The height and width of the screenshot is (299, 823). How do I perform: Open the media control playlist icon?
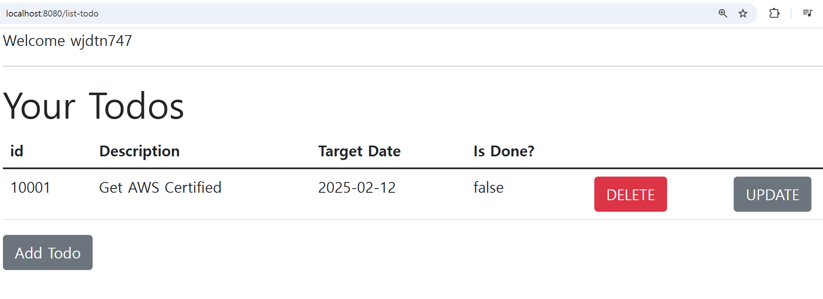[x=807, y=13]
